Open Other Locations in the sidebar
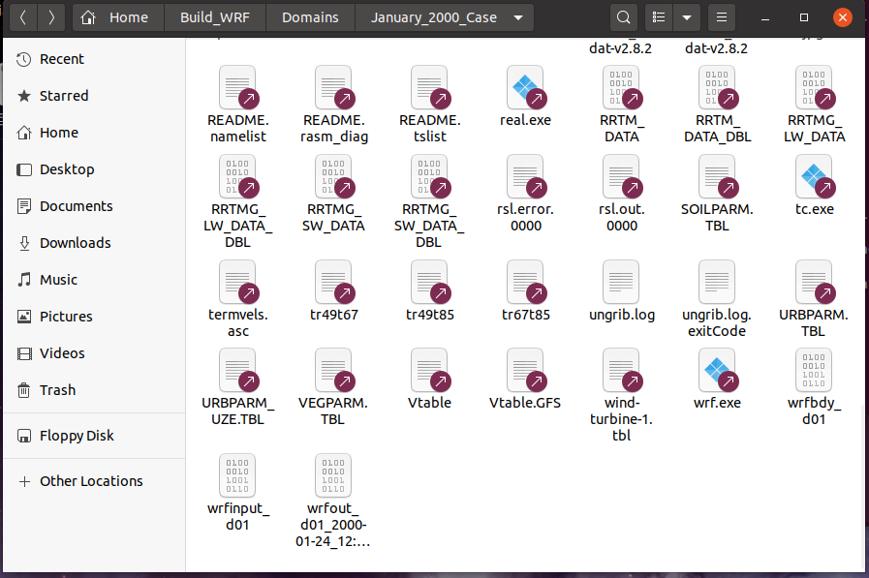Image resolution: width=869 pixels, height=578 pixels. (94, 481)
